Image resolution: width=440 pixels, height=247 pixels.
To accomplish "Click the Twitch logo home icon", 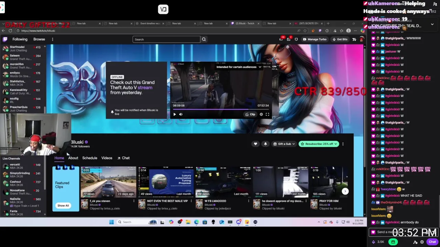I will pos(5,39).
